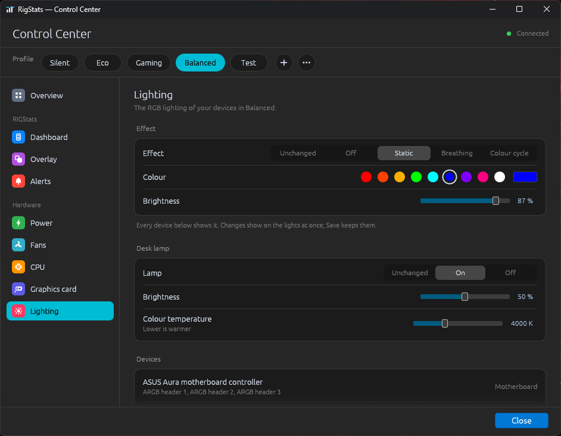Viewport: 561px width, 436px height.
Task: Click the ASUS Aura motherboard controller row
Action: (340, 387)
